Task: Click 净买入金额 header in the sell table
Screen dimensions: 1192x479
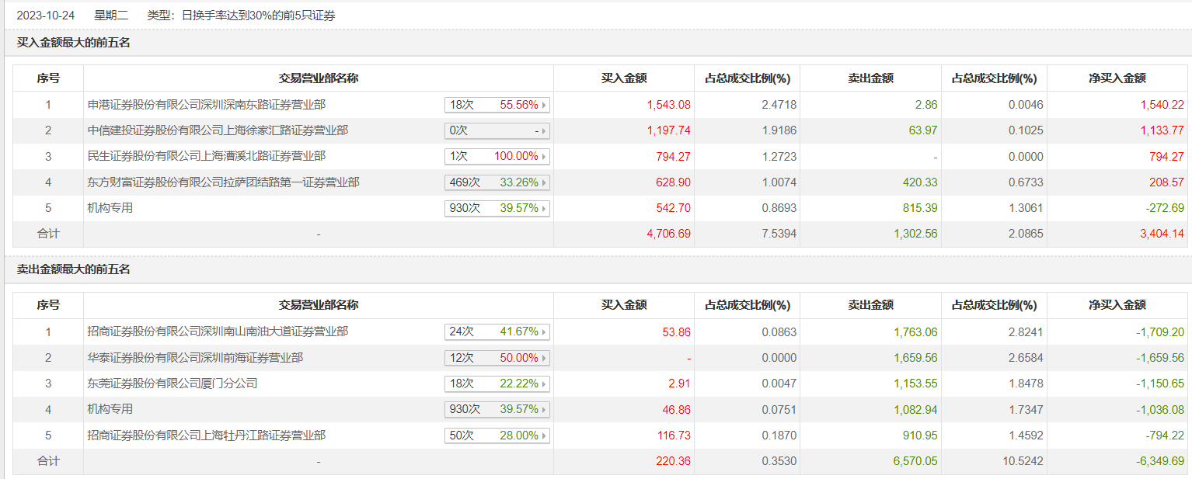Action: [1117, 305]
